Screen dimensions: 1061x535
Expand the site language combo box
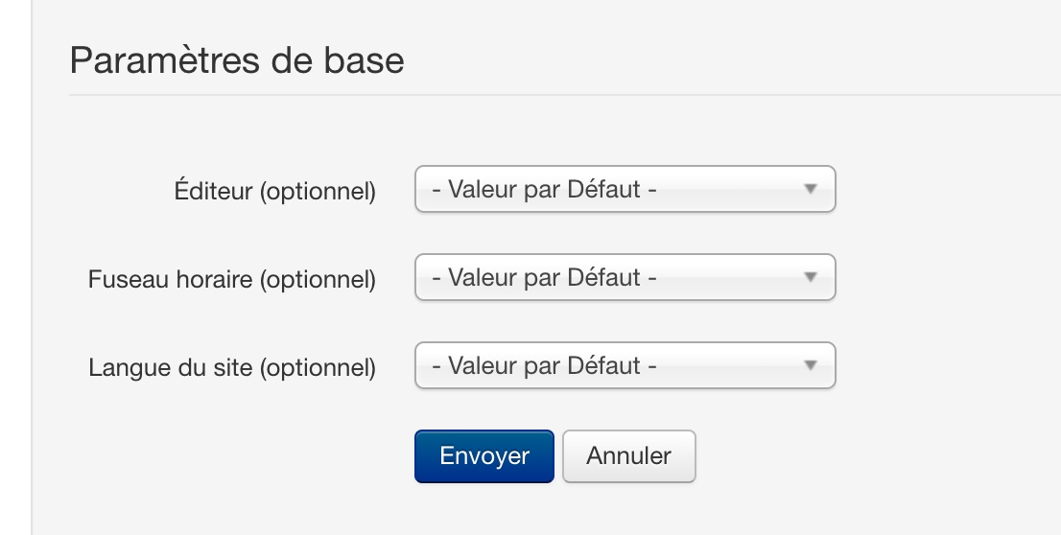tap(625, 365)
